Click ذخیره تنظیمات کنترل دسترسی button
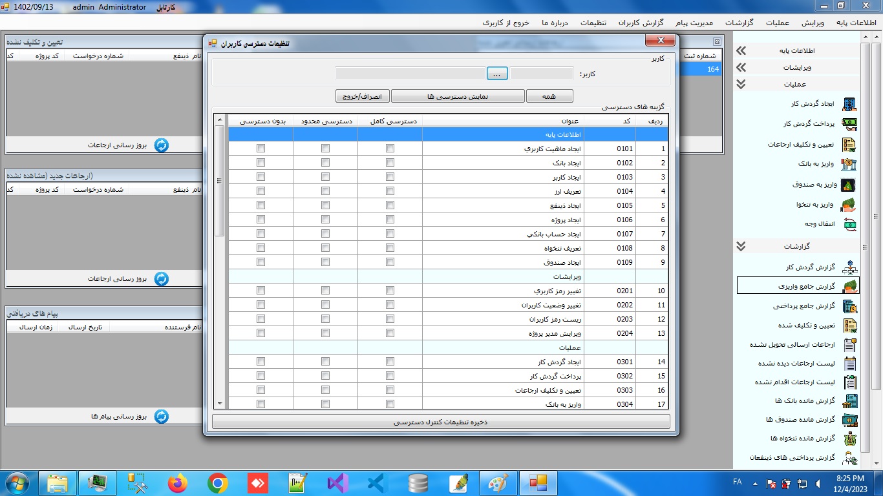883x496 pixels. point(441,422)
